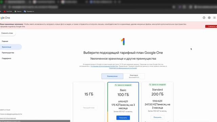Open the Google apps grid icon
Image resolution: width=217 pixels, height=122 pixels.
point(214,18)
